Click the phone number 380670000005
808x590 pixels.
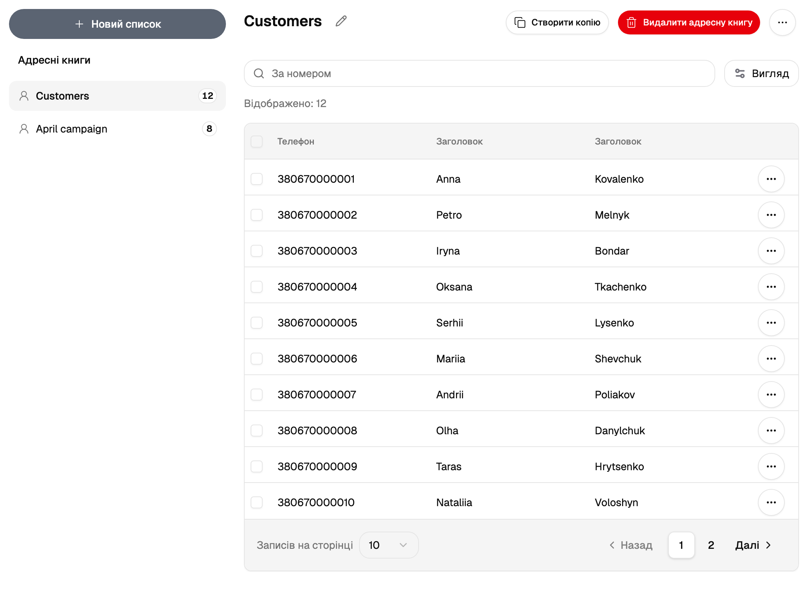point(317,323)
